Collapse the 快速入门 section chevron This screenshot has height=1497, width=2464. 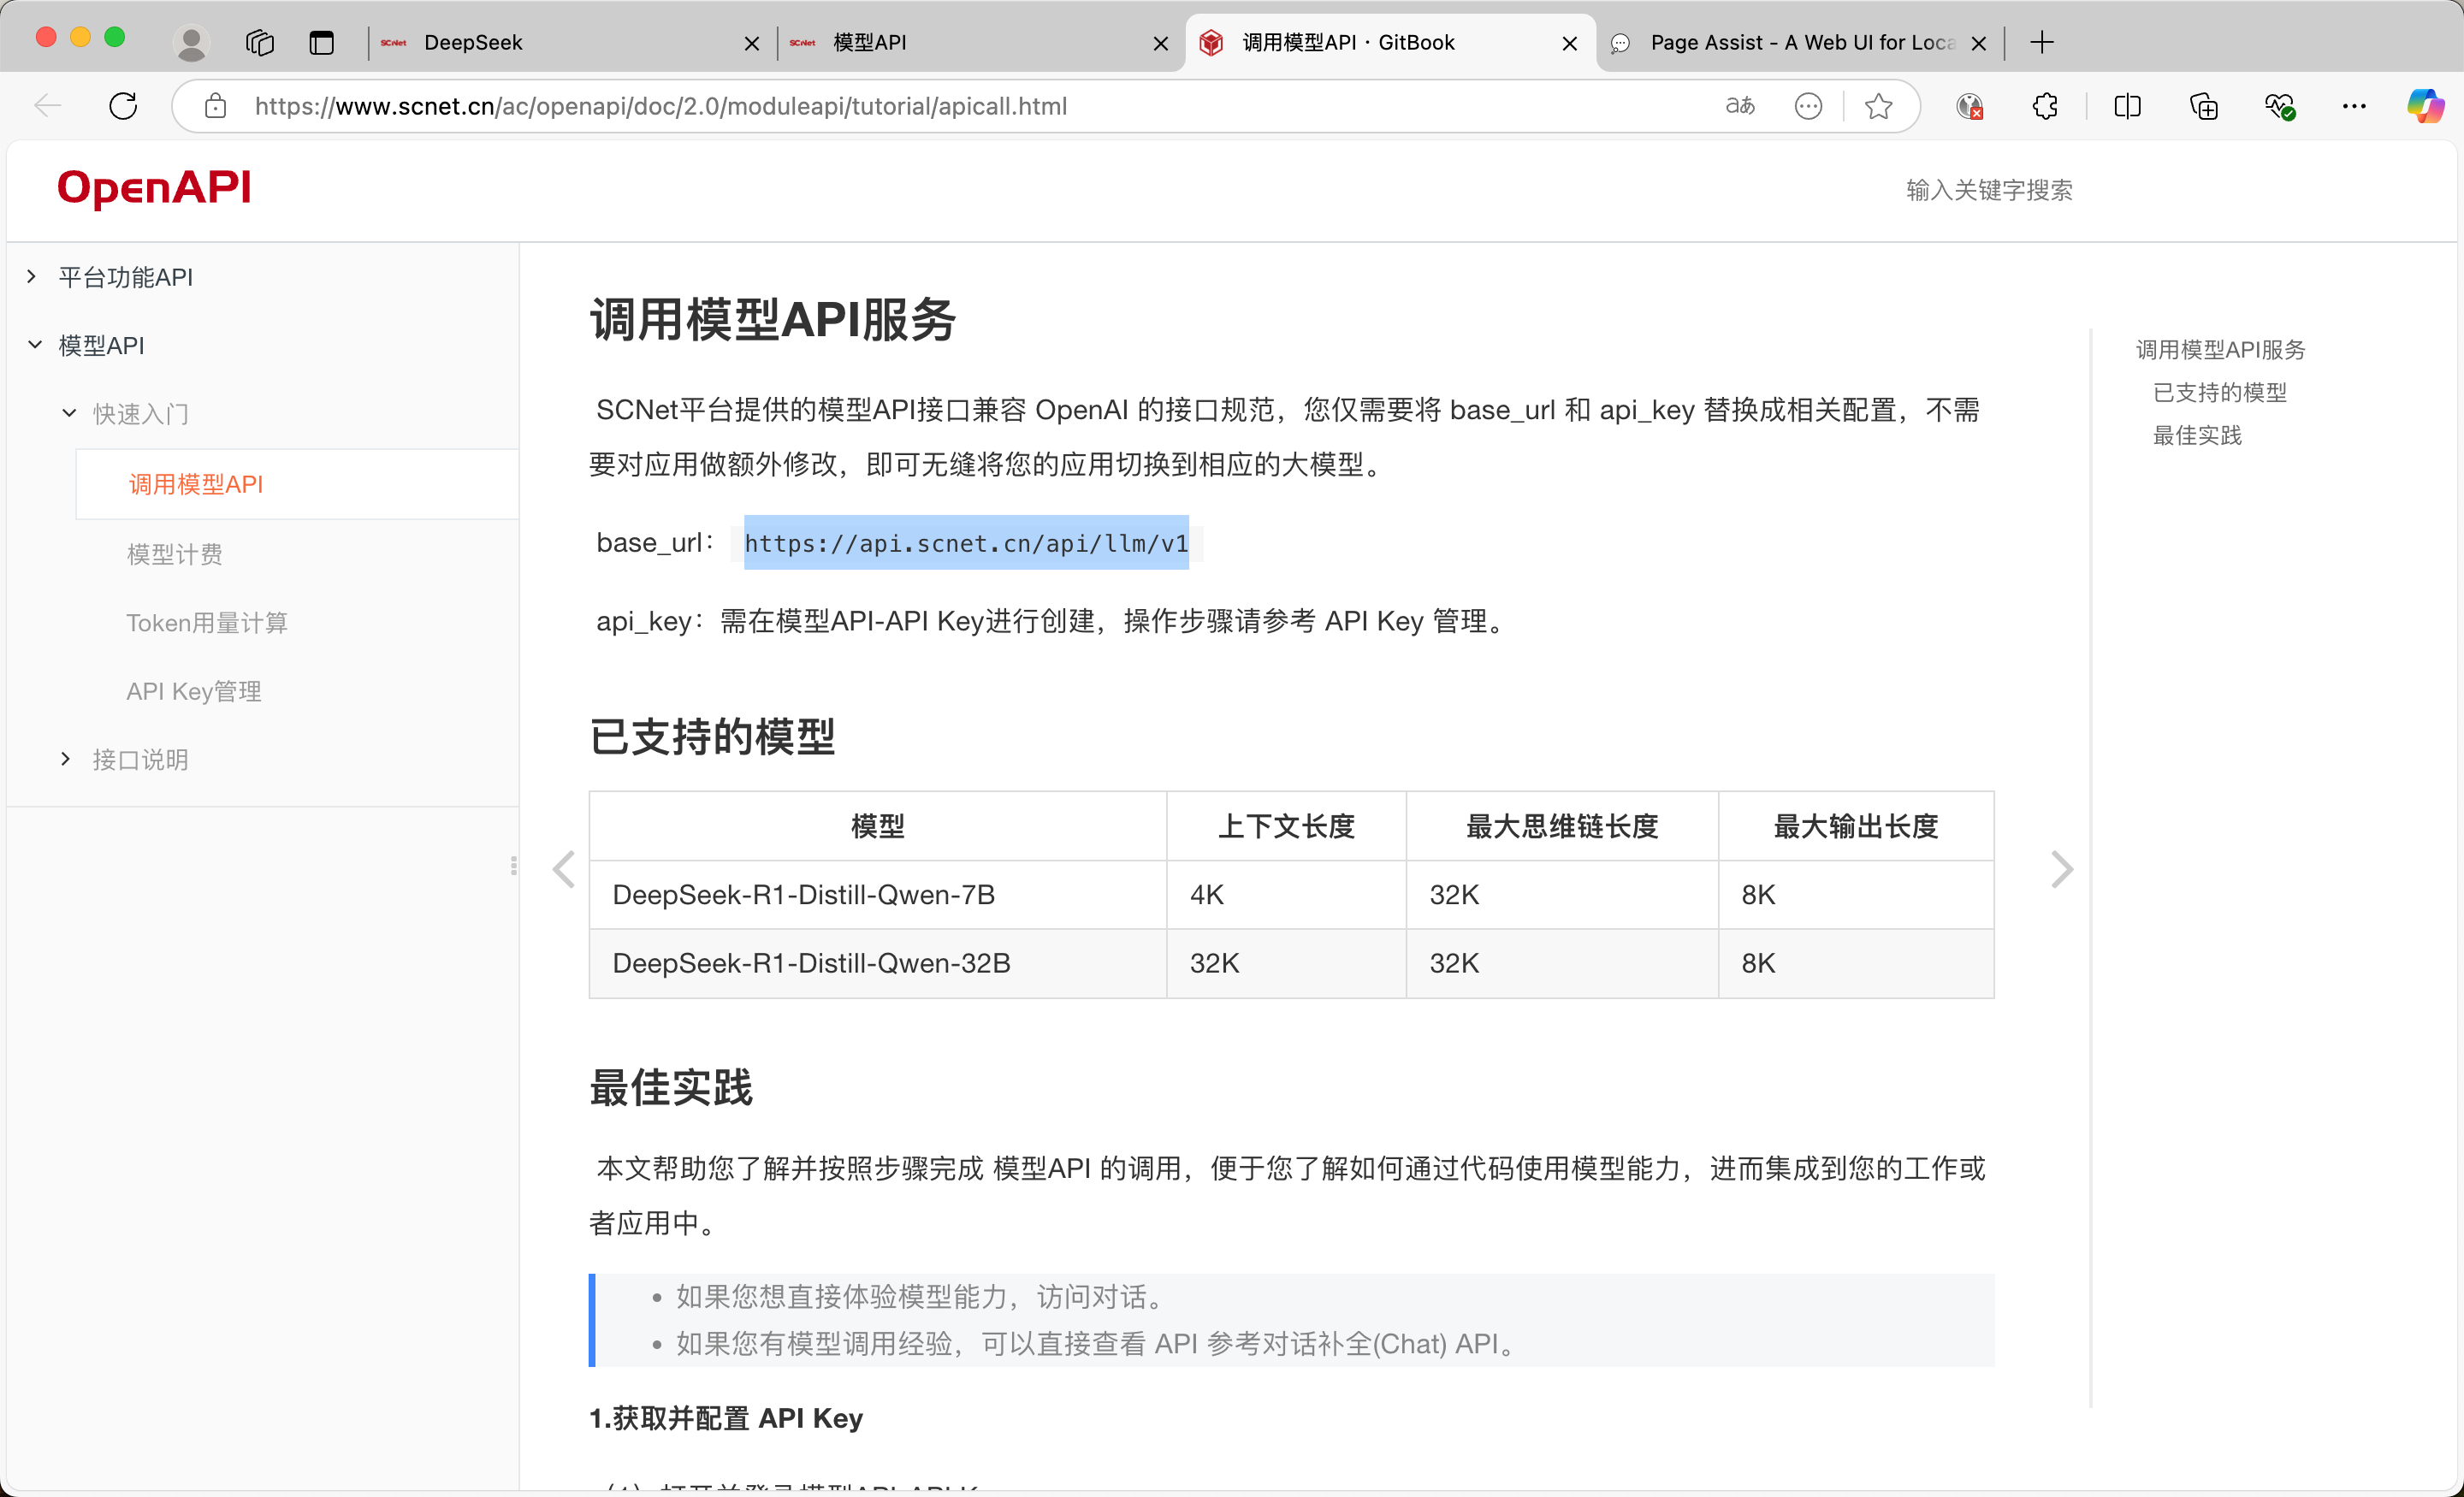click(x=69, y=412)
